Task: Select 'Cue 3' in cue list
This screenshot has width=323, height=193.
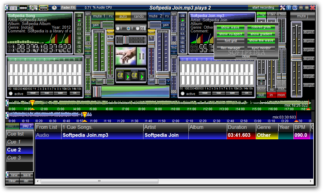Action: point(20,158)
